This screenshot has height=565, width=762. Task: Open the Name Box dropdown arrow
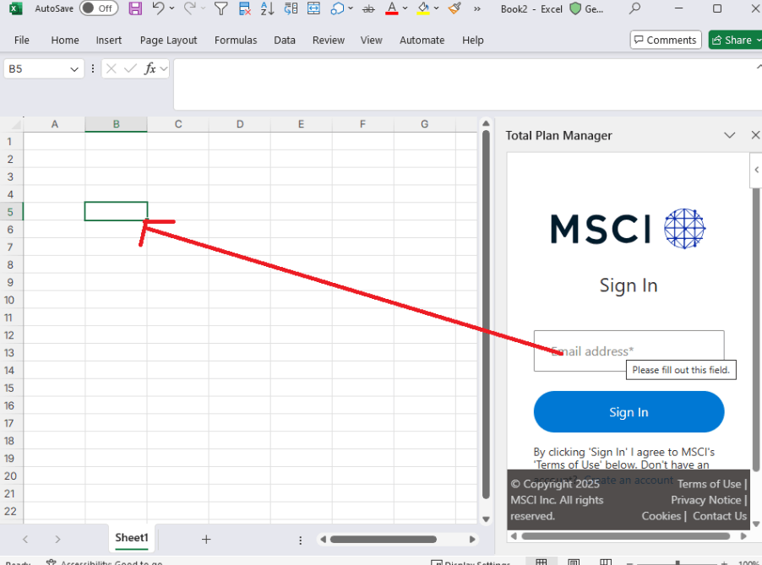pyautogui.click(x=74, y=69)
